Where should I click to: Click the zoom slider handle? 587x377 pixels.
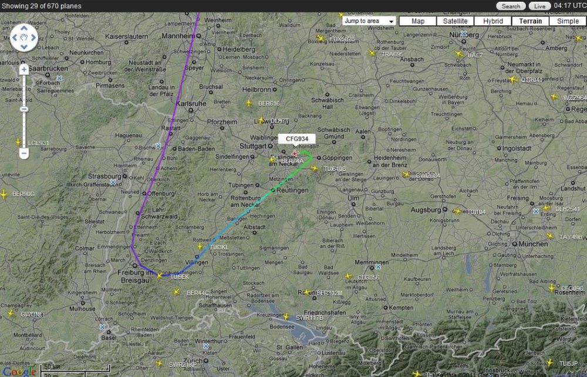coord(24,109)
